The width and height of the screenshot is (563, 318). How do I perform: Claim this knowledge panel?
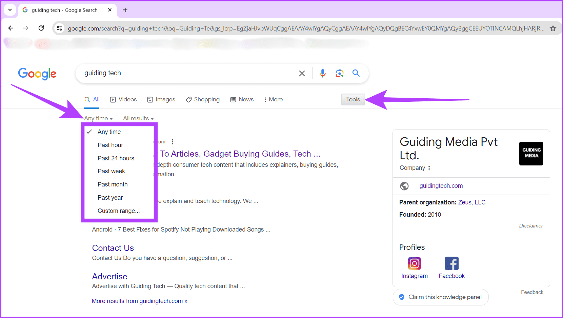tap(440, 297)
